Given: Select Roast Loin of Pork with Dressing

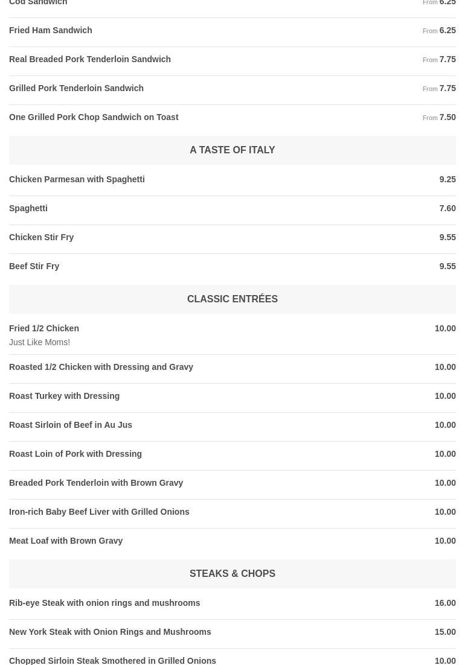Looking at the screenshot, I should tap(75, 454).
